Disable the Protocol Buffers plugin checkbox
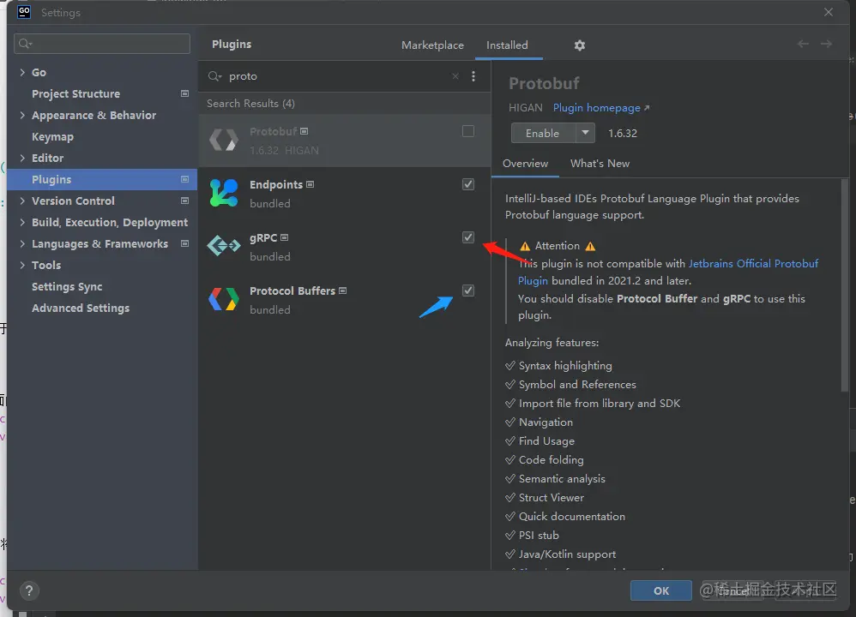This screenshot has width=856, height=617. 467,291
